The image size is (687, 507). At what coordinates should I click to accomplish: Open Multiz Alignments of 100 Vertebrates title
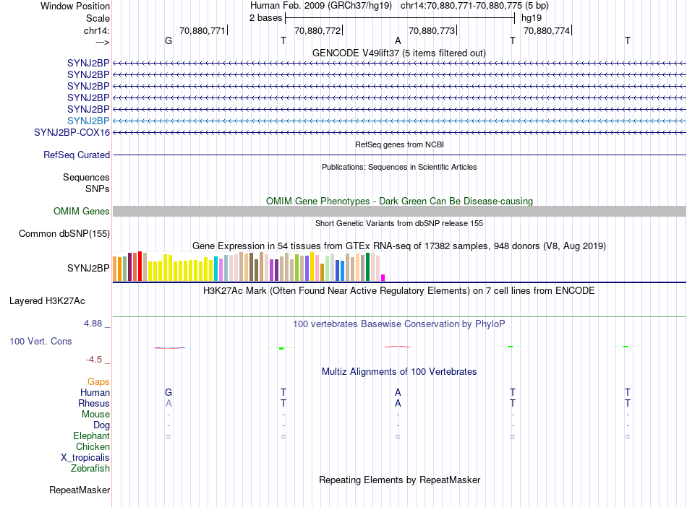(x=399, y=372)
